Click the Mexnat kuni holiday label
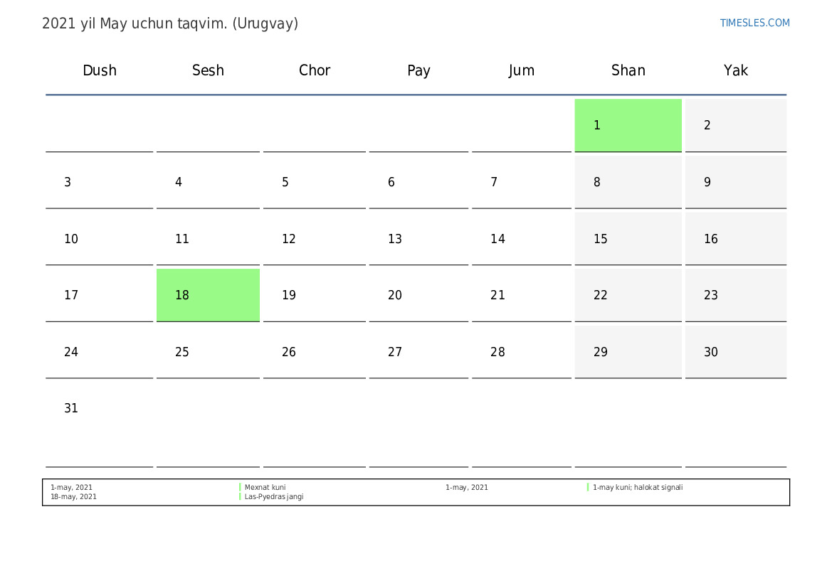Image resolution: width=832 pixels, height=588 pixels. (x=265, y=487)
